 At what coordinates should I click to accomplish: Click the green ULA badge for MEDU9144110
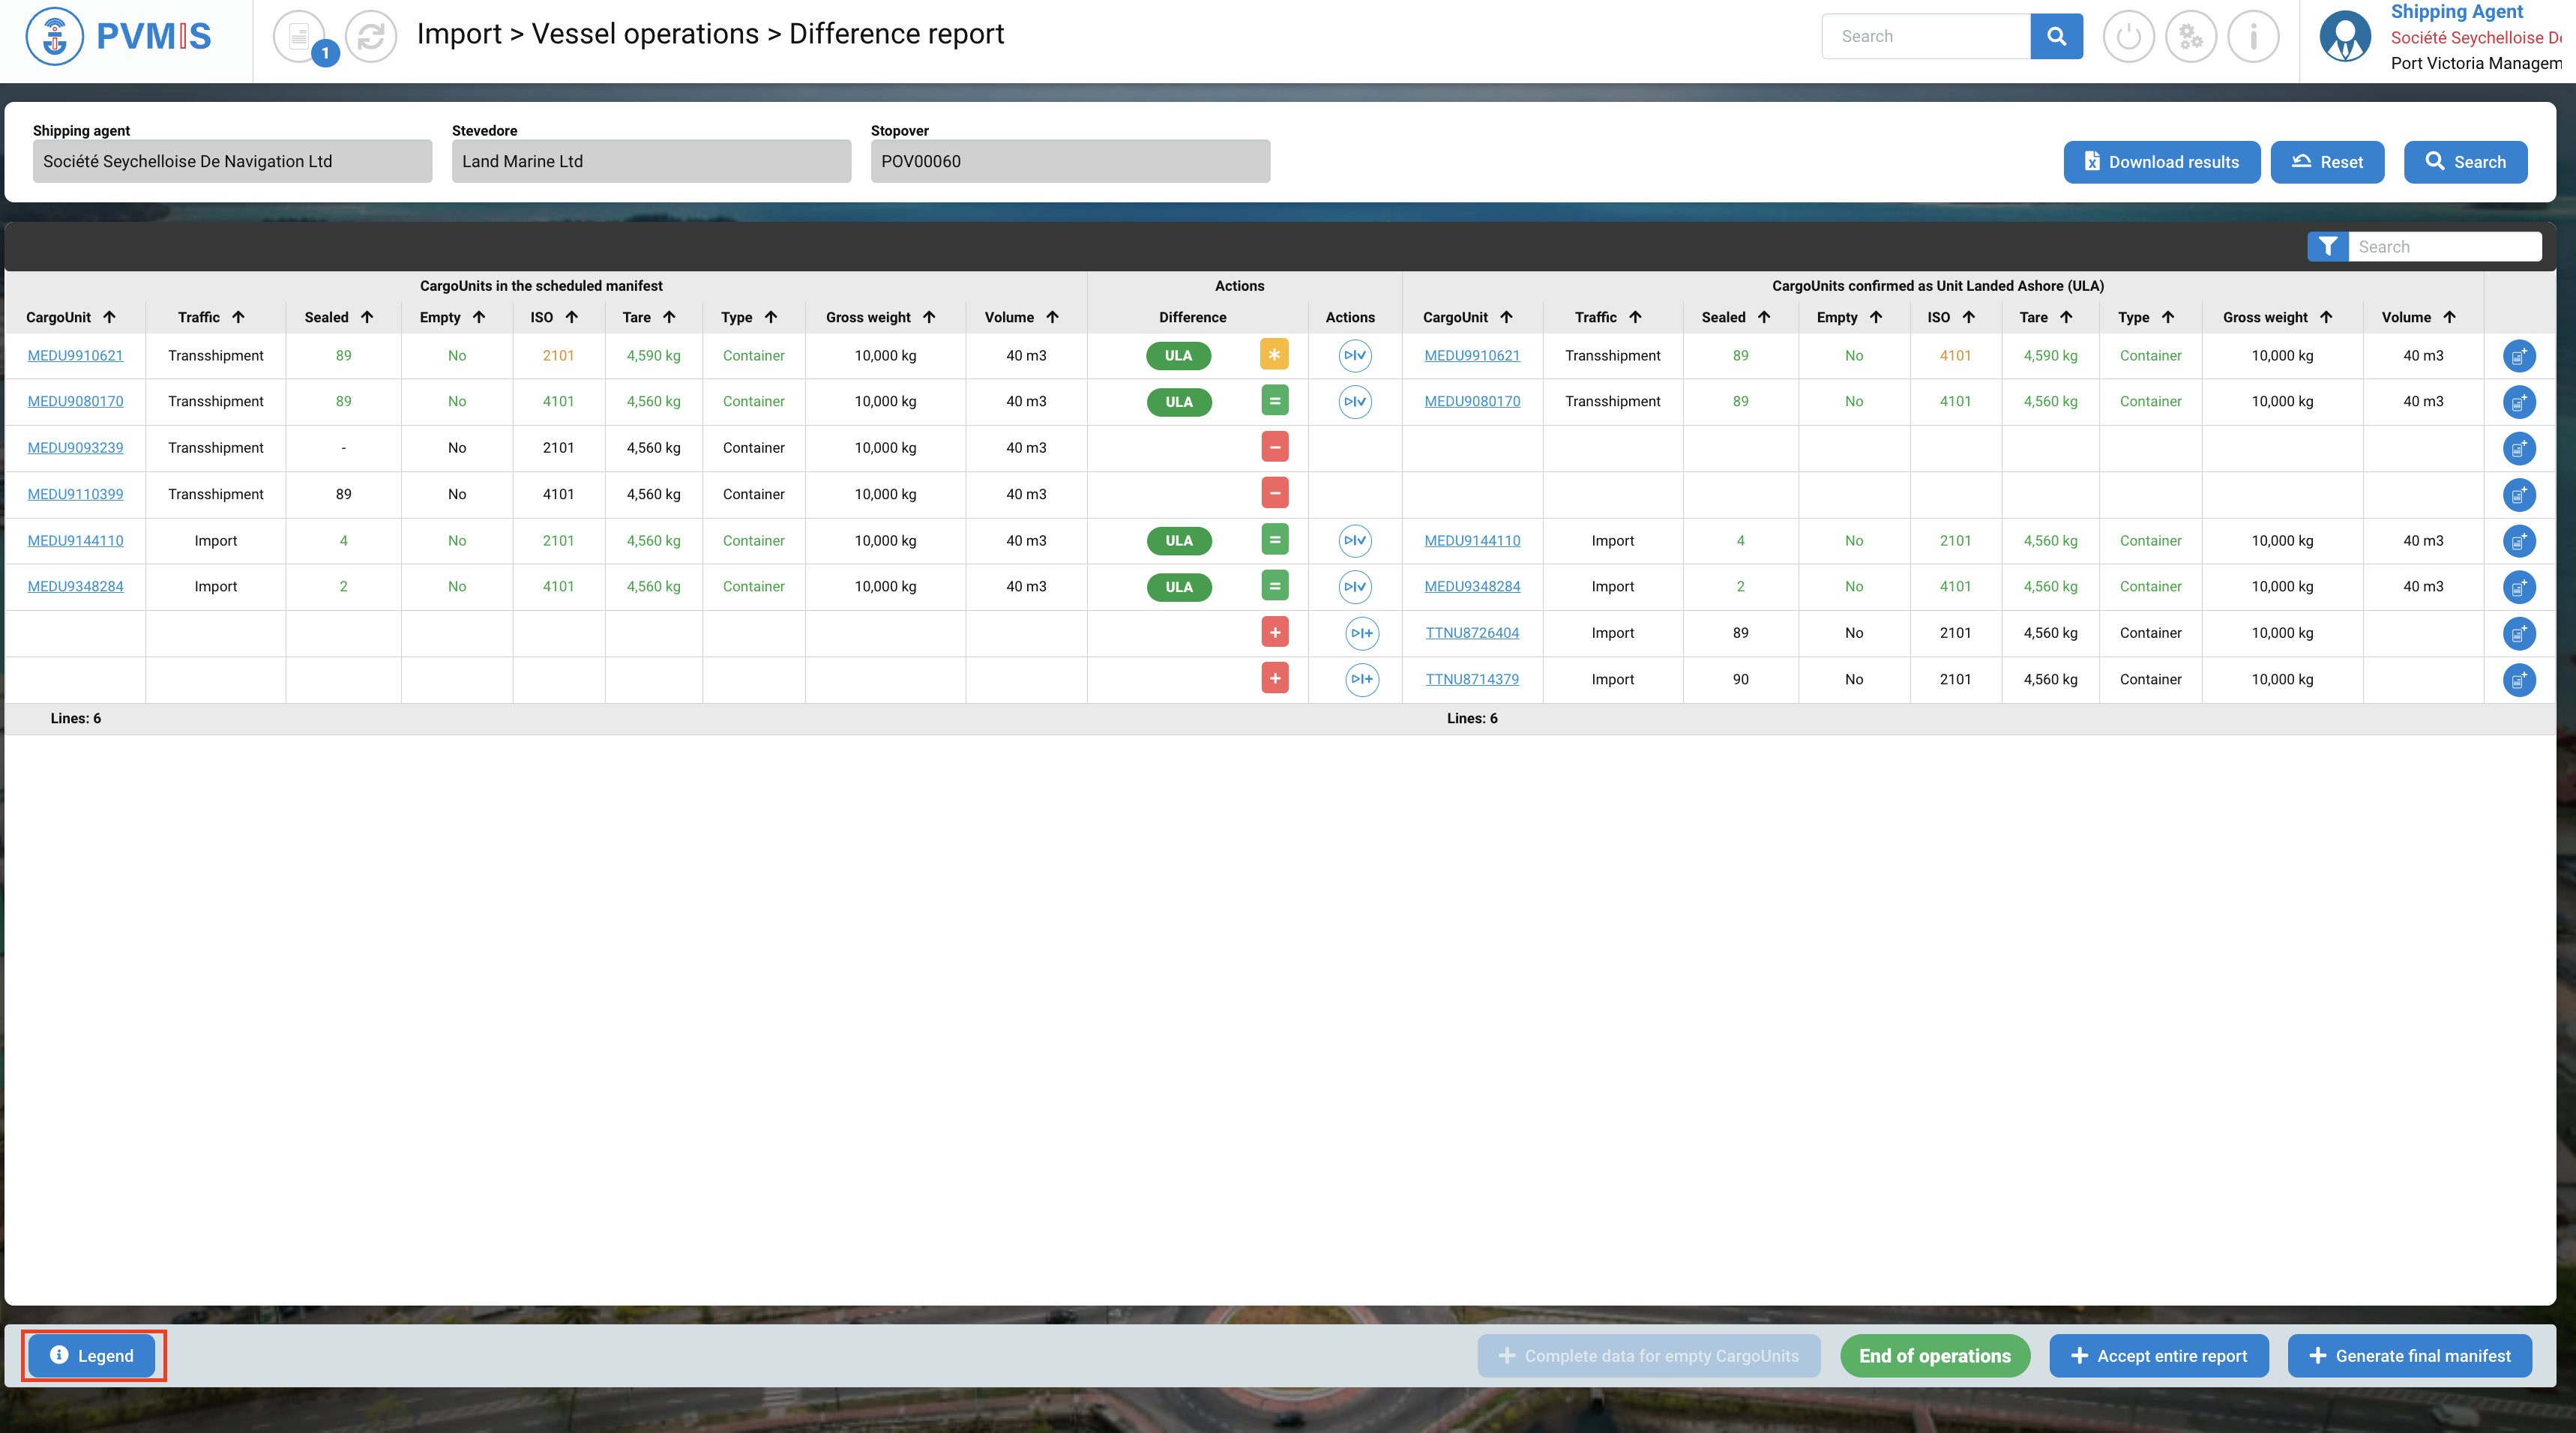[1178, 541]
